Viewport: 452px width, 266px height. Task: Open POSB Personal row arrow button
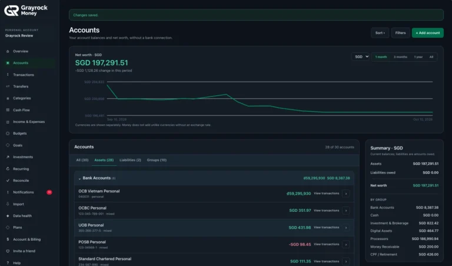pyautogui.click(x=346, y=244)
